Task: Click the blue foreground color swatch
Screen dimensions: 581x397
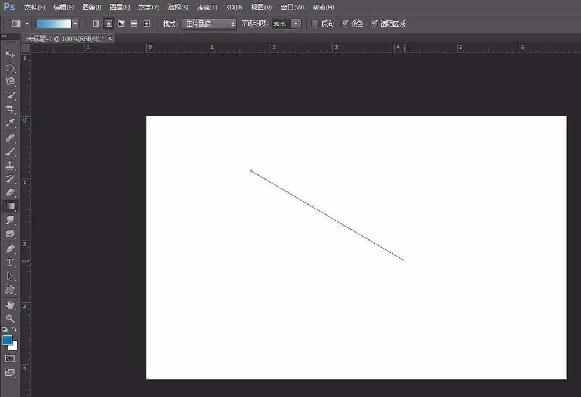Action: [x=7, y=340]
